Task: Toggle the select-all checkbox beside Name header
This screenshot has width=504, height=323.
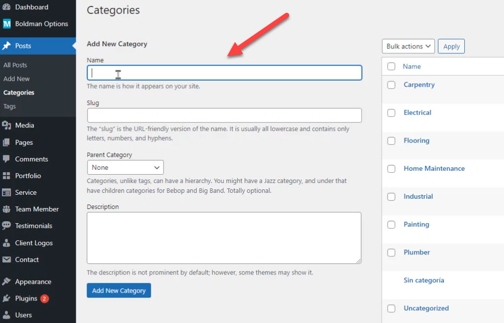Action: point(391,67)
